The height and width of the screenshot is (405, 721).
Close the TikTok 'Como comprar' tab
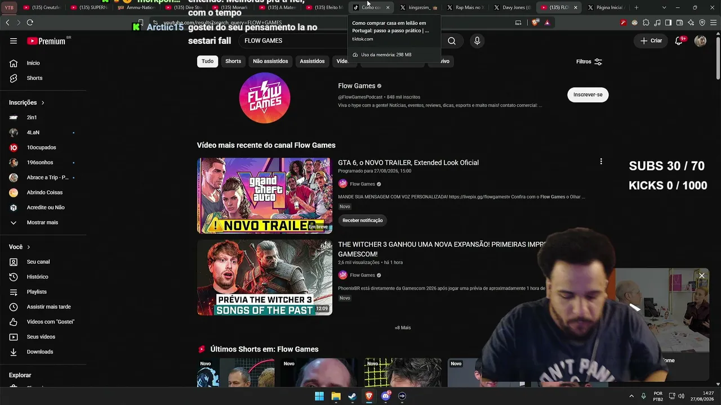point(388,7)
